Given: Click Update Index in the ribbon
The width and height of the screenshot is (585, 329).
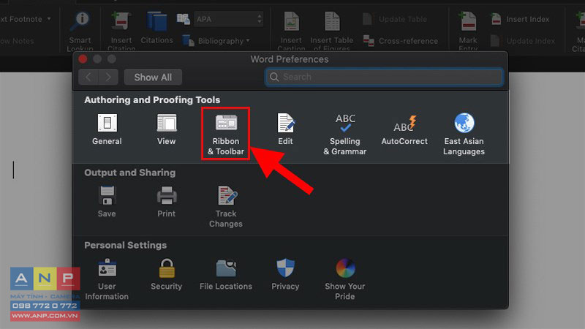Looking at the screenshot, I should click(522, 41).
